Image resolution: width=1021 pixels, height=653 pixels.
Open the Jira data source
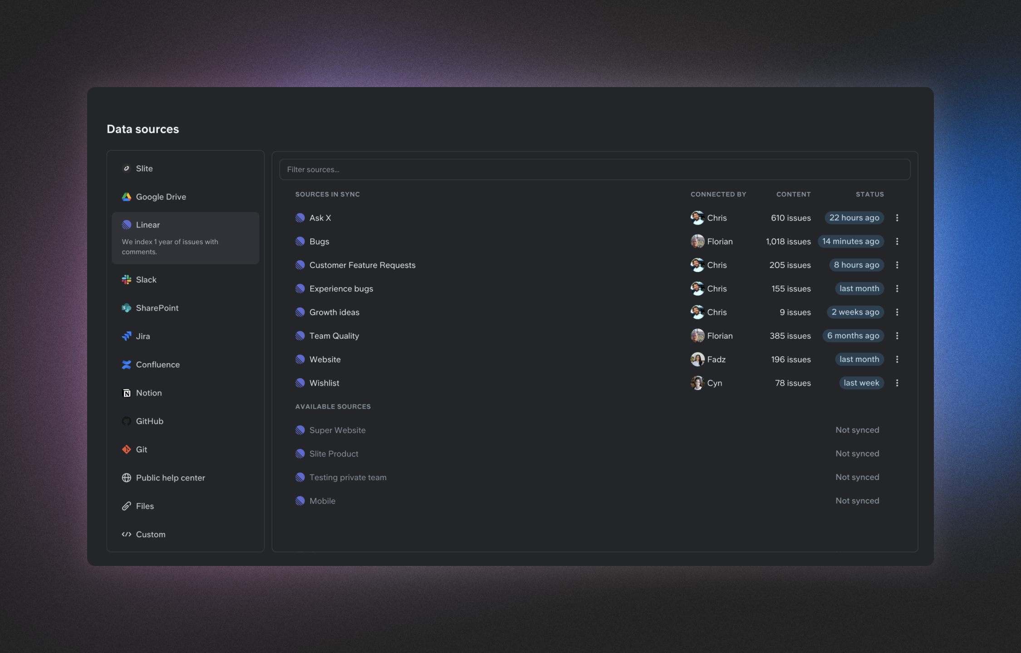185,336
